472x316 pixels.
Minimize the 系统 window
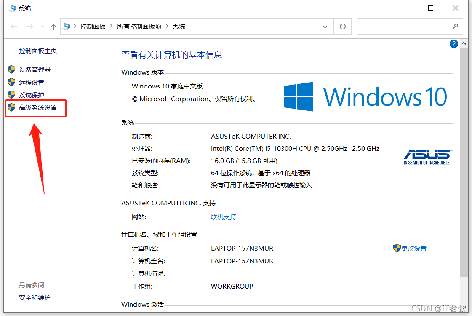406,8
